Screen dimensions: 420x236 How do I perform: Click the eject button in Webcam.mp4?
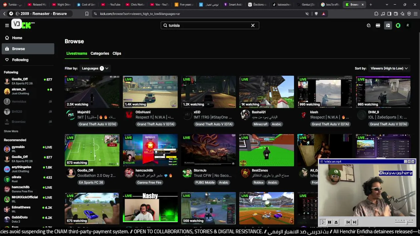pos(336,222)
